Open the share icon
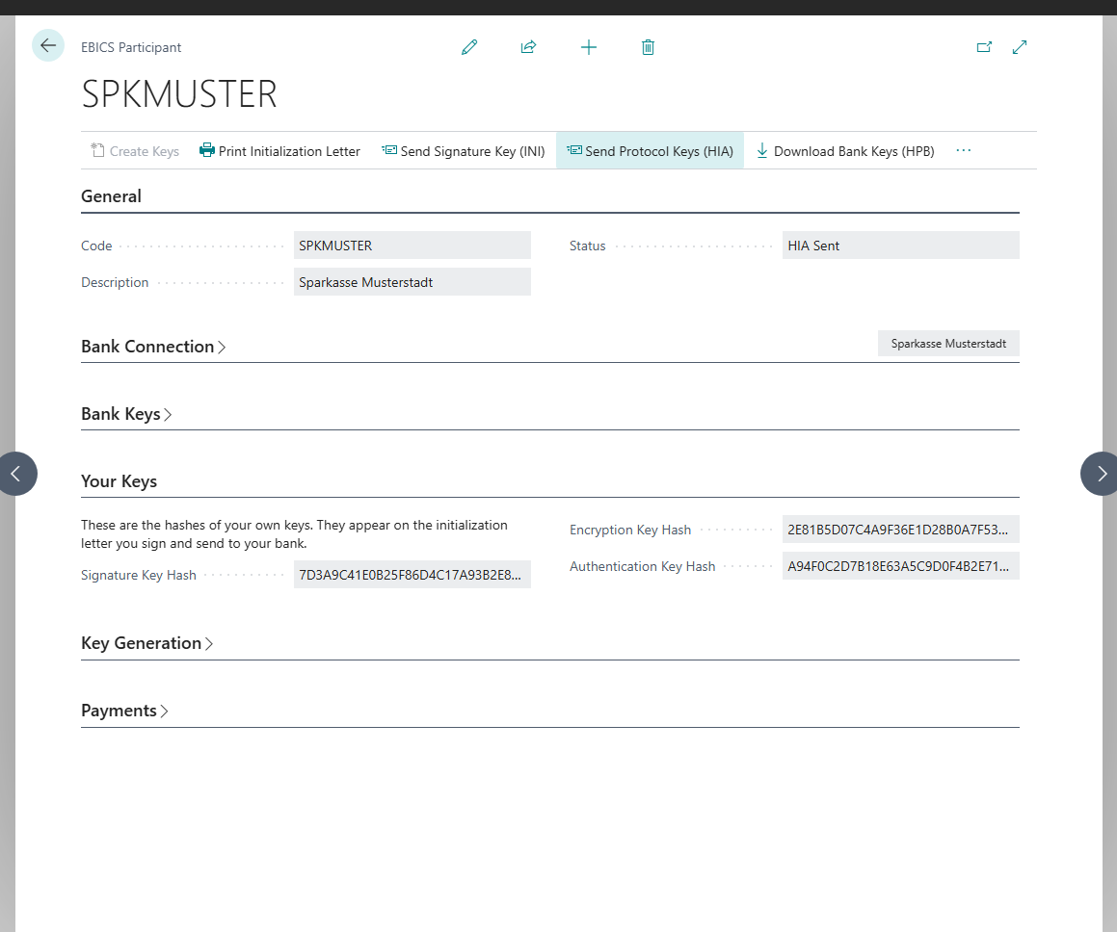The image size is (1117, 932). (x=528, y=48)
